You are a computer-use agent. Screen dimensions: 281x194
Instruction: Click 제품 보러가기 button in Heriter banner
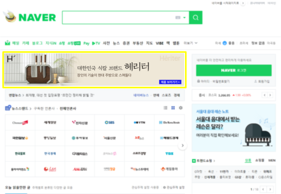point(170,82)
